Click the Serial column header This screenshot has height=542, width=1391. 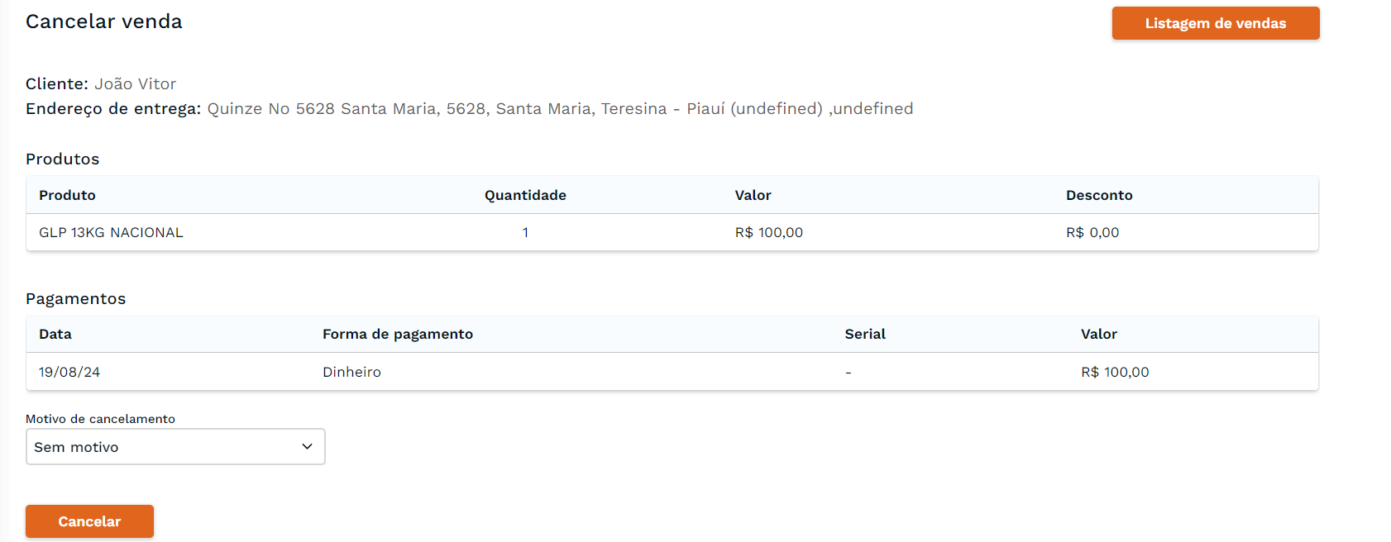click(x=865, y=334)
